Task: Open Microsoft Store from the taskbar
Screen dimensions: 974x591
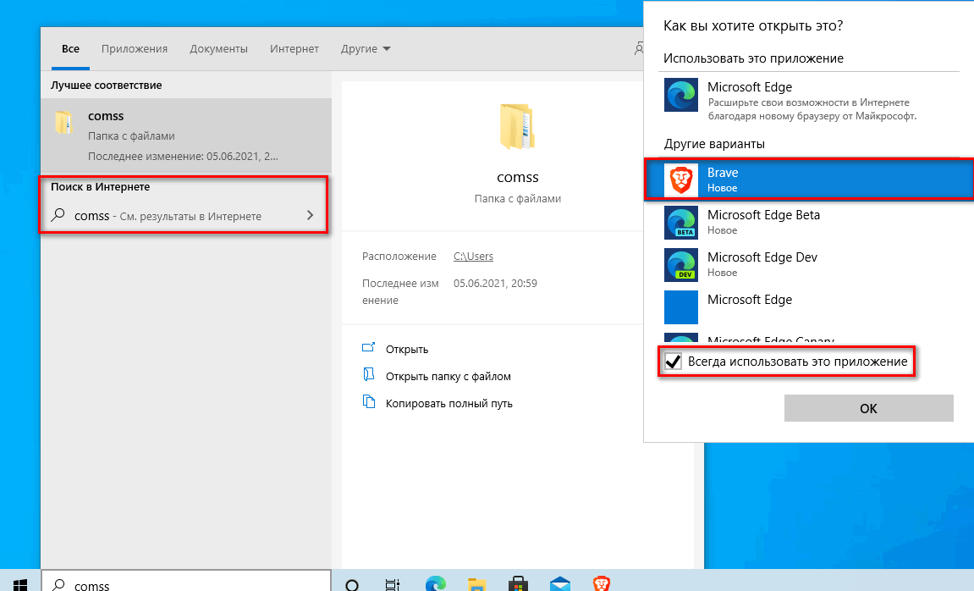Action: pyautogui.click(x=518, y=585)
